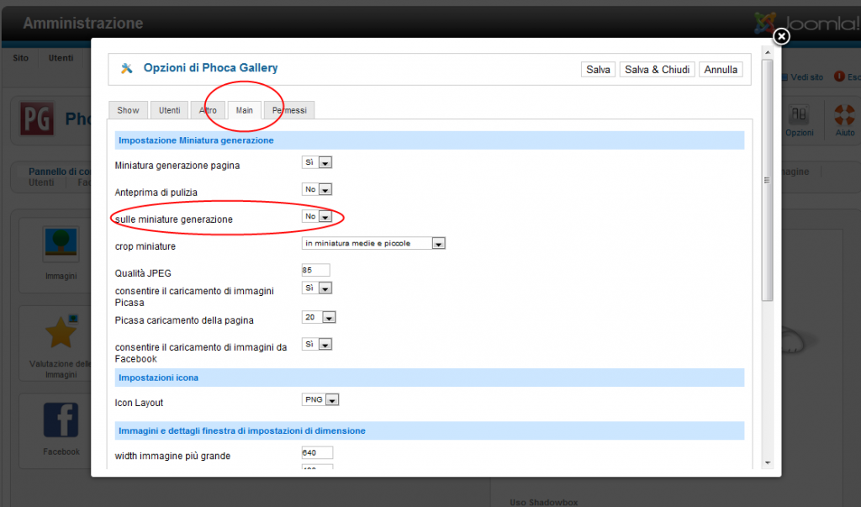Click the vertical scrollbar thumb of the dialog
This screenshot has height=507, width=861.
point(767,180)
